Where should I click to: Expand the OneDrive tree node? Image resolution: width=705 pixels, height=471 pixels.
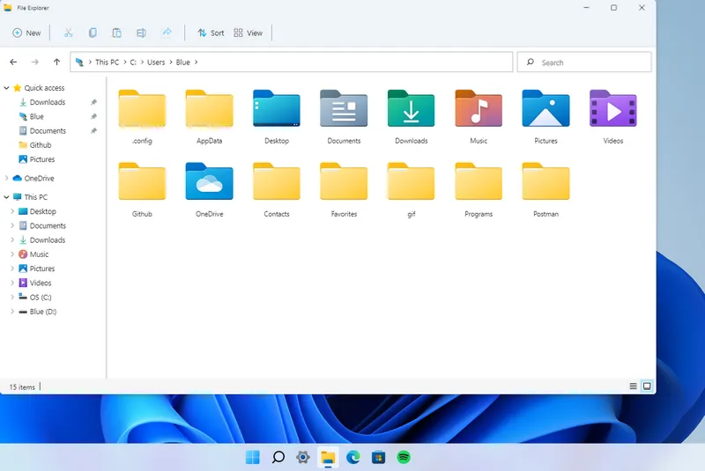(6, 178)
